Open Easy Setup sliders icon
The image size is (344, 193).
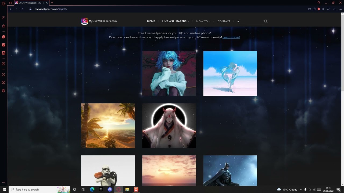(x=341, y=9)
